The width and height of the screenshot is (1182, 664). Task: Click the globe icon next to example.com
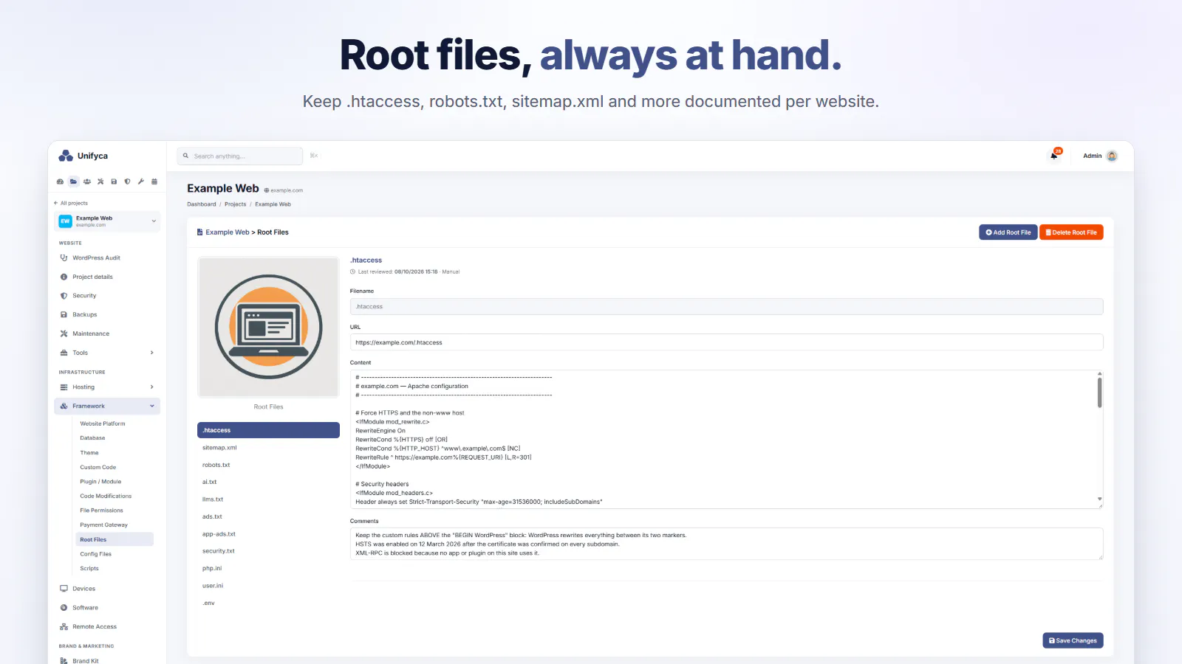267,190
